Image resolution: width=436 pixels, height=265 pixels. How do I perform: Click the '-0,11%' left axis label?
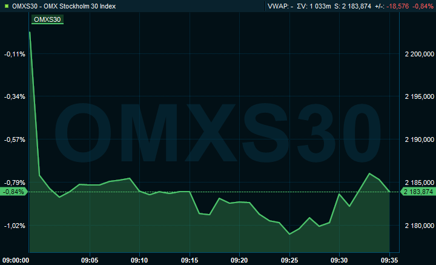[15, 54]
